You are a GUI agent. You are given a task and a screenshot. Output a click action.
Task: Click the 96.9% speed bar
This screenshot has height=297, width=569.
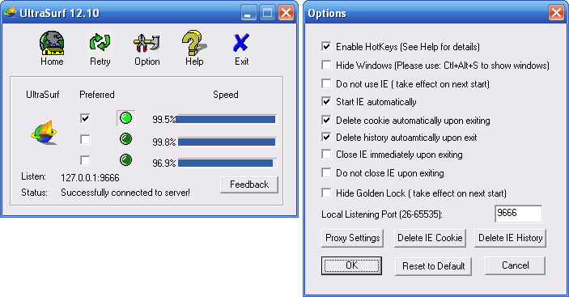(227, 163)
